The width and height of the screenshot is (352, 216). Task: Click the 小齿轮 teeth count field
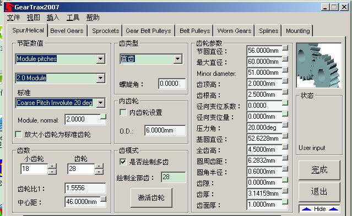click(x=34, y=169)
